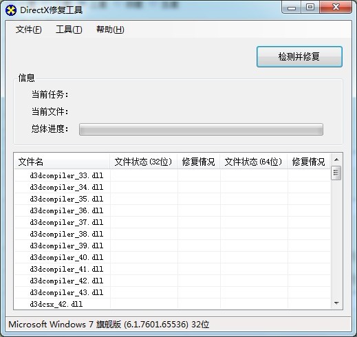Start repair with the 检测并修复 button
Viewport: 357px width, 337px height.
pyautogui.click(x=299, y=56)
